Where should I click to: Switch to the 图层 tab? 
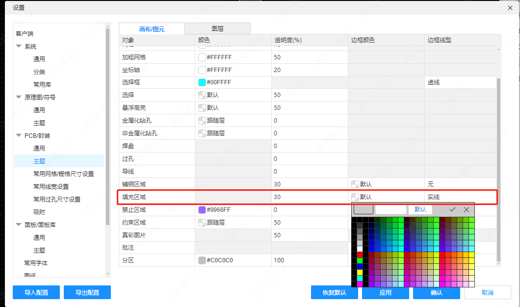pyautogui.click(x=218, y=29)
